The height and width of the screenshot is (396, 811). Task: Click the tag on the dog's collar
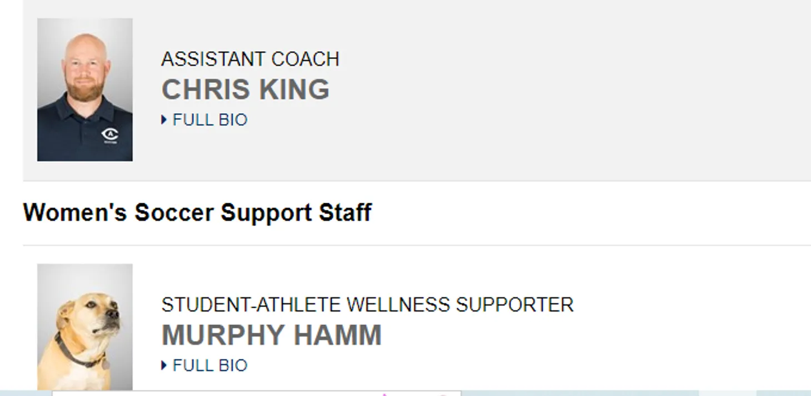[x=106, y=364]
